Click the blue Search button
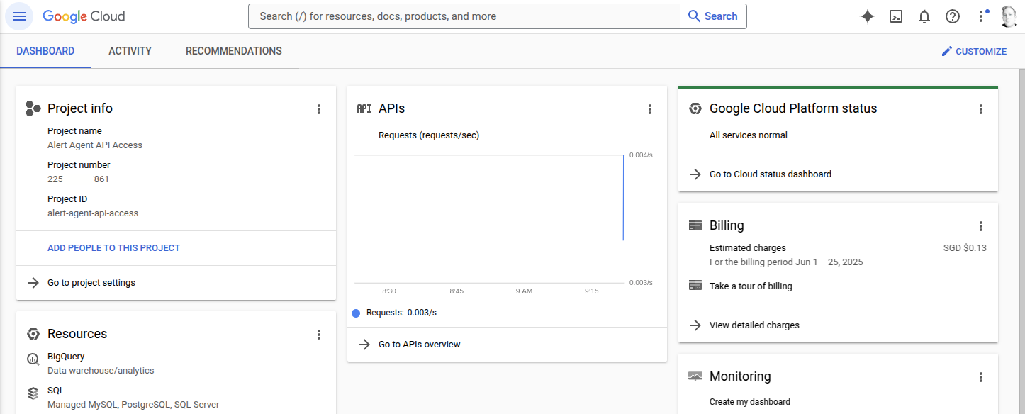The image size is (1025, 414). pos(713,16)
